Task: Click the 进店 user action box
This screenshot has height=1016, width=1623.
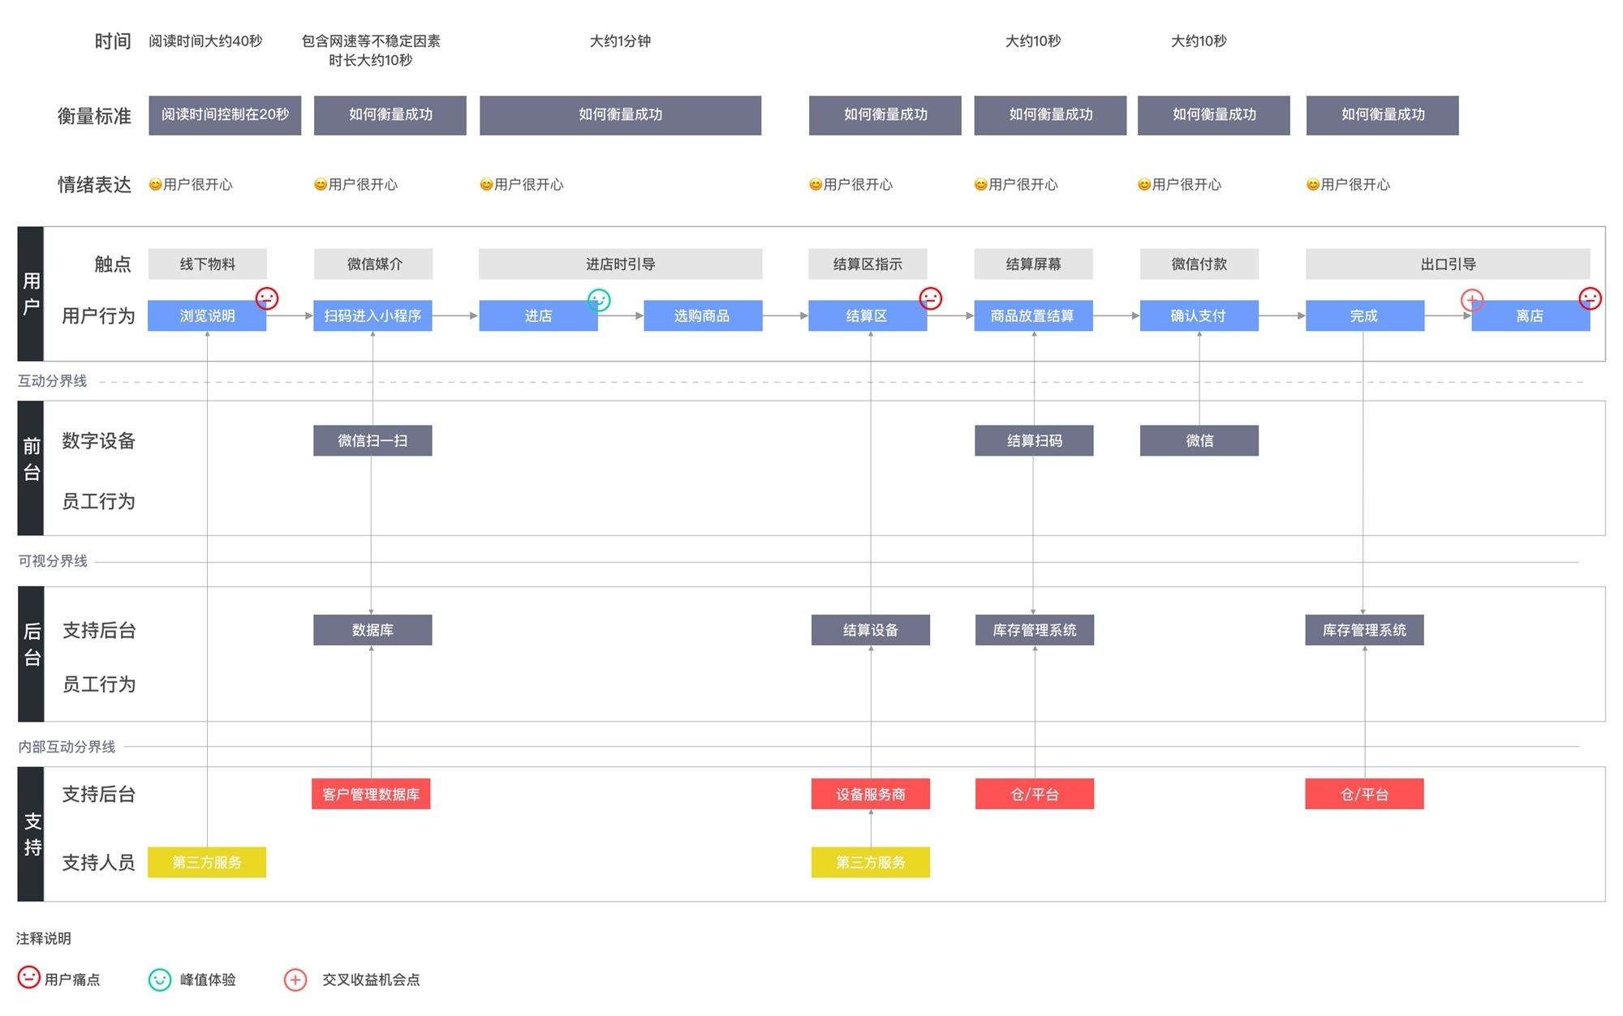Action: coord(538,315)
